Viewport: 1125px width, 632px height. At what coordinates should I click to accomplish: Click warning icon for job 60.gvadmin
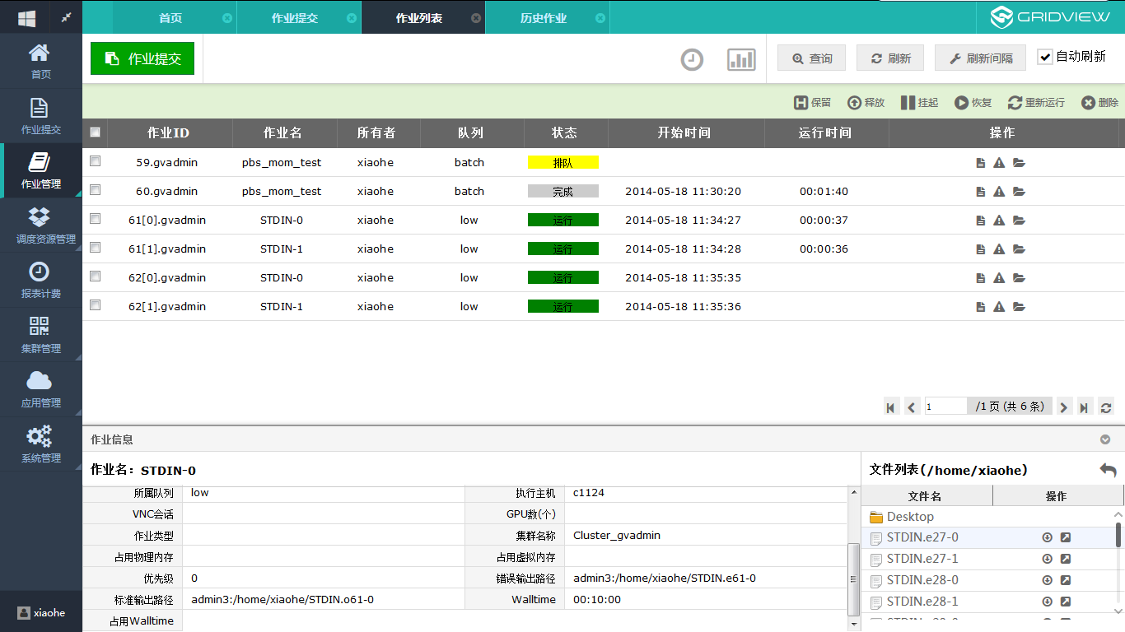click(x=999, y=192)
